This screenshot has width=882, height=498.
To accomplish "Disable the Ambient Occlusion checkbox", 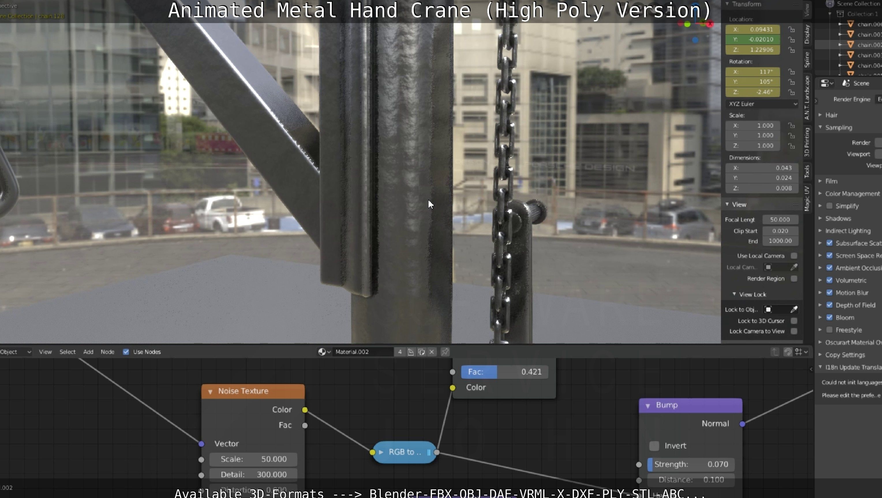I will (829, 268).
